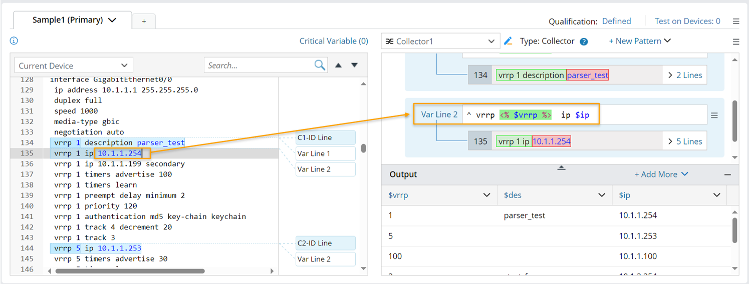Edit Collector1 with the pencil icon
This screenshot has height=284, width=749.
[508, 41]
